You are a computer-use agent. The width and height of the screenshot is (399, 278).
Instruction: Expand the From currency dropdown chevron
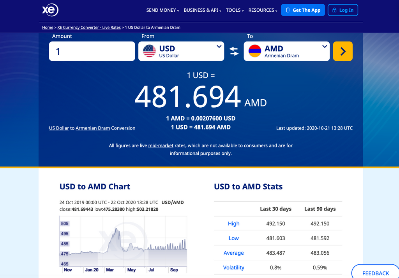[x=219, y=46]
